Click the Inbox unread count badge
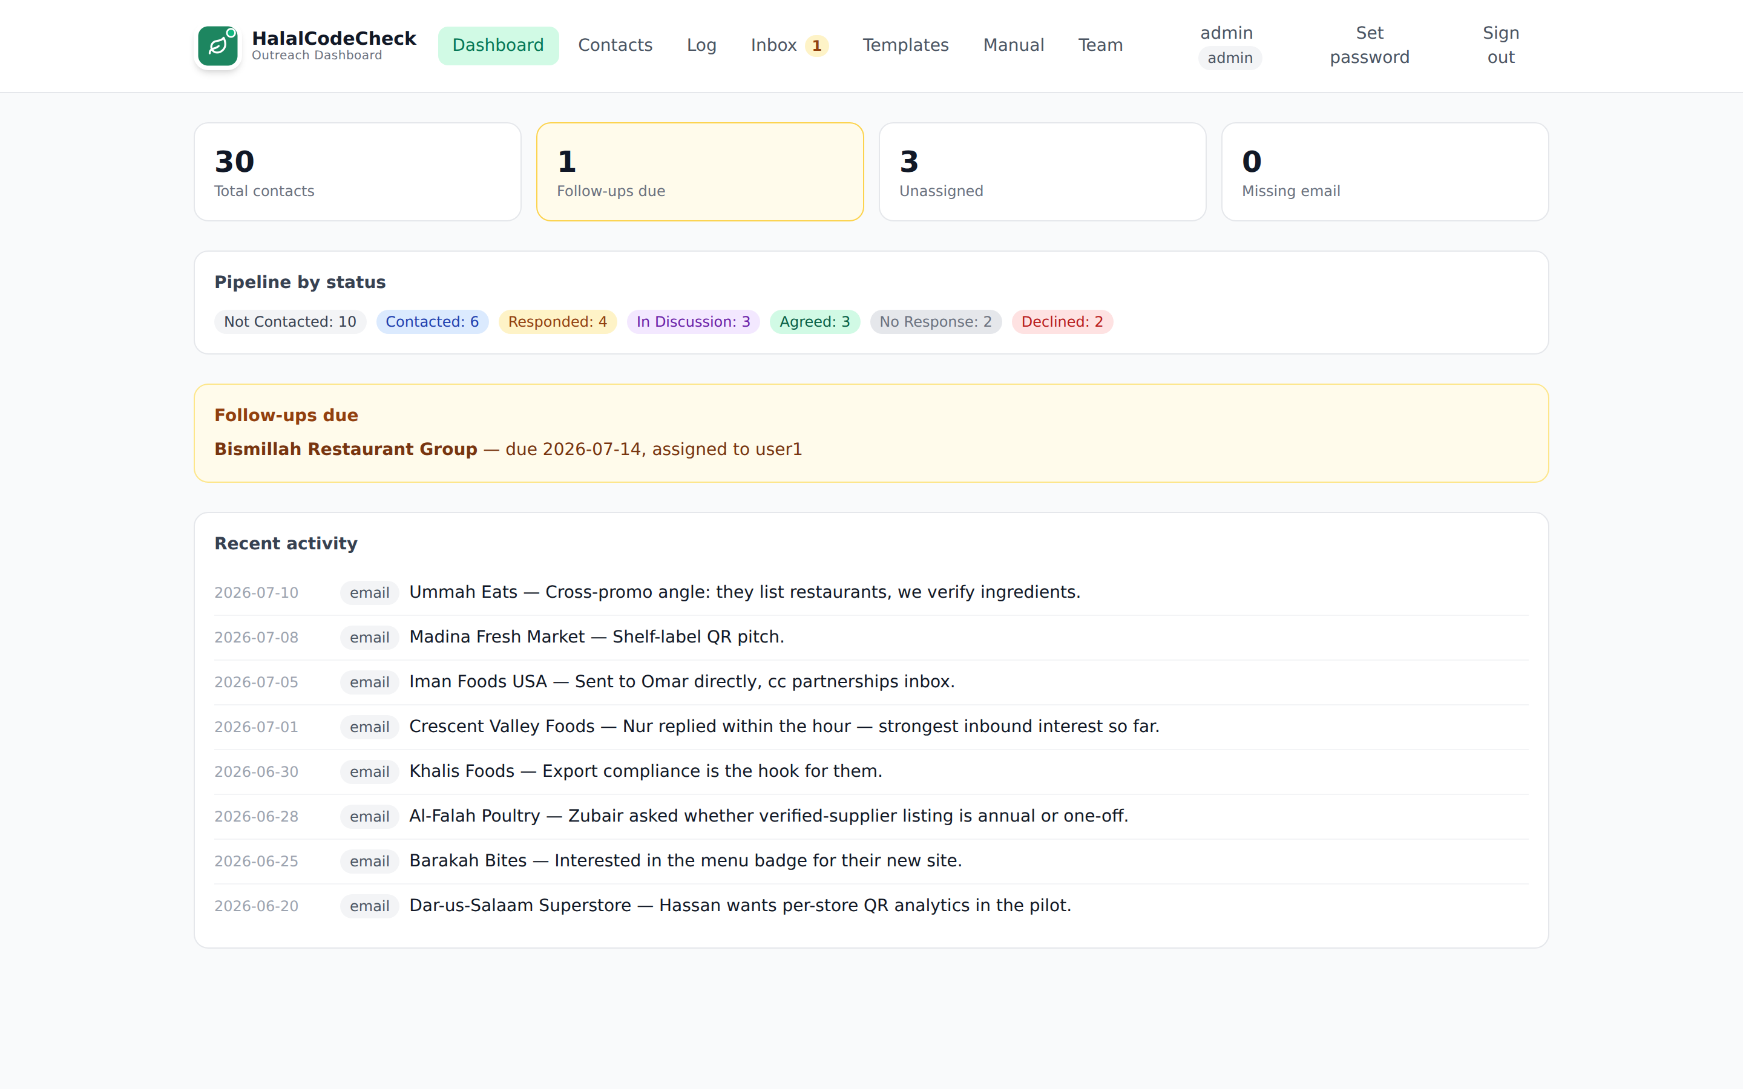Viewport: 1743px width, 1089px height. click(816, 46)
